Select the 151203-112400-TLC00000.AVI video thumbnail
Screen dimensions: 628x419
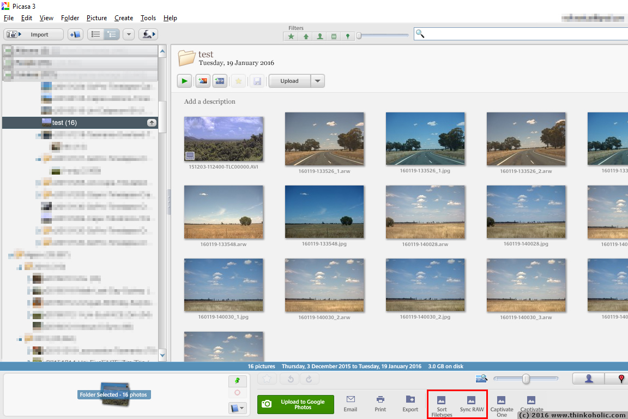224,139
